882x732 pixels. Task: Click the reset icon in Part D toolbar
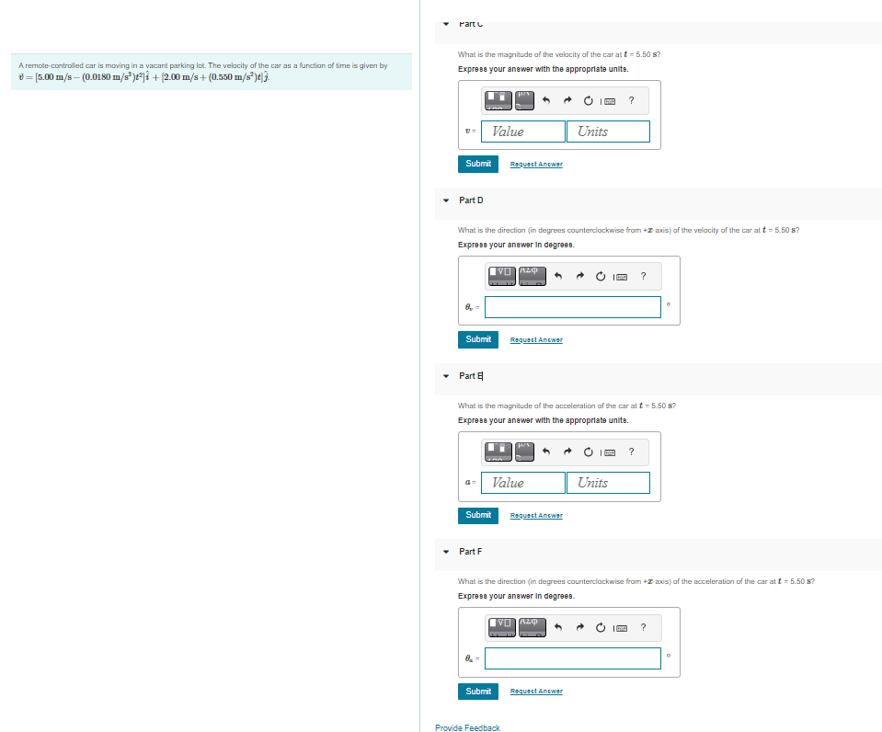pyautogui.click(x=601, y=275)
